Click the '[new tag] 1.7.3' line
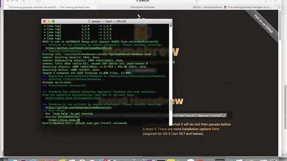The image size is (287, 161). point(78,38)
